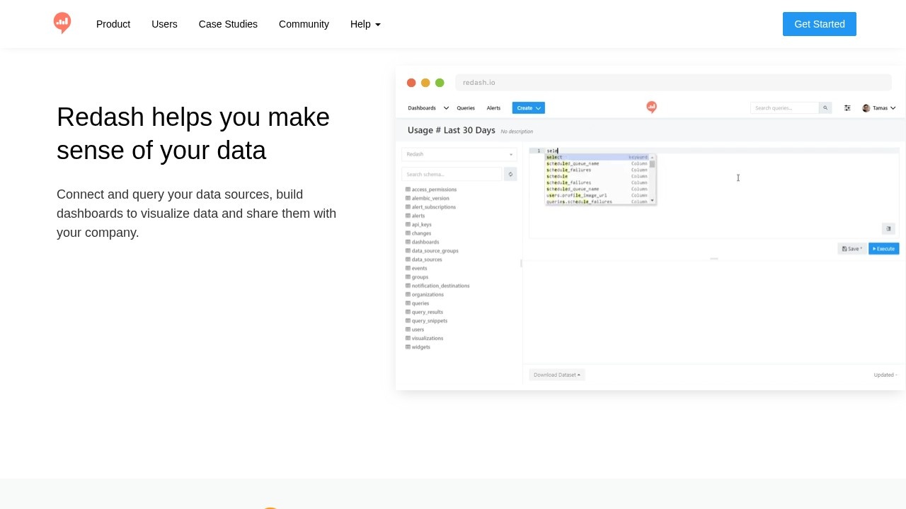Click the format query icon in the editor corner
Viewport: 906px width, 509px height.
[888, 228]
